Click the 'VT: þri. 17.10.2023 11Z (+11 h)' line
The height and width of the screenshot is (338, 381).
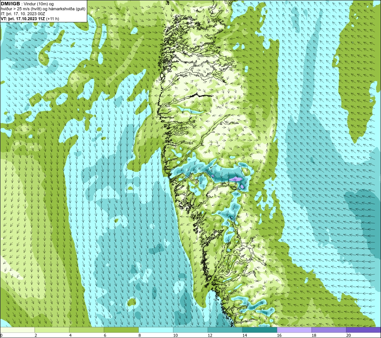pos(30,19)
